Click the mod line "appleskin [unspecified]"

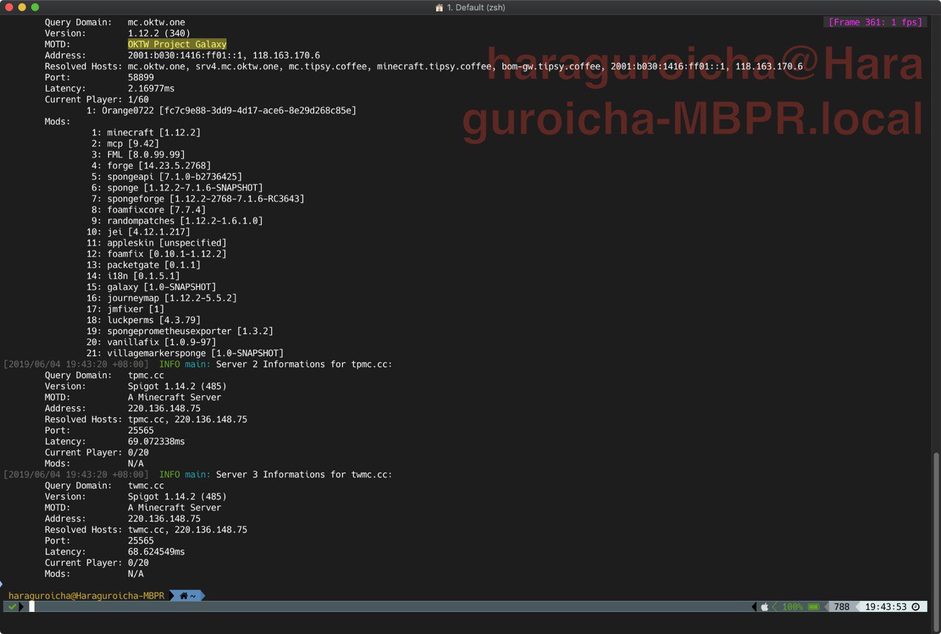click(x=167, y=243)
